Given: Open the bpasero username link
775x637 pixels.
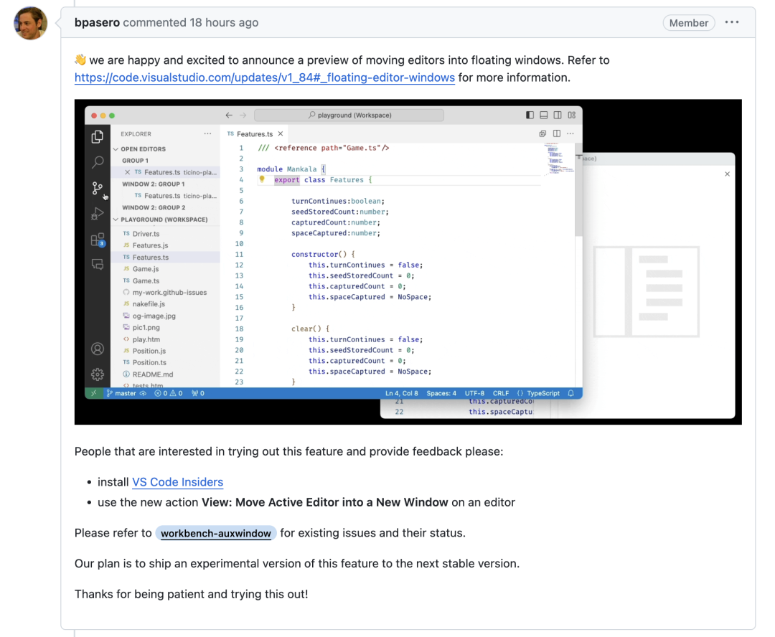Looking at the screenshot, I should tap(97, 22).
